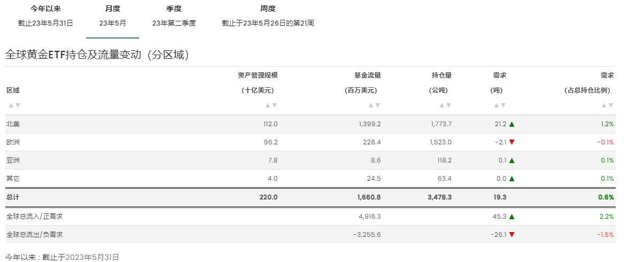This screenshot has height=262, width=628.
Task: Switch to the 周度 tab
Action: coord(268,16)
